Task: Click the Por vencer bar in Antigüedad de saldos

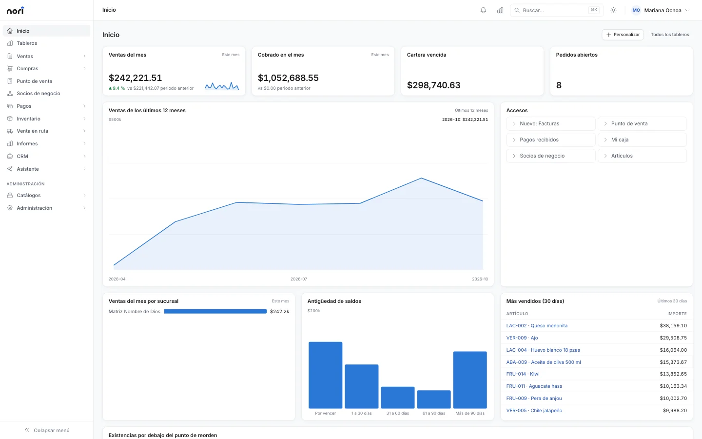Action: 326,375
